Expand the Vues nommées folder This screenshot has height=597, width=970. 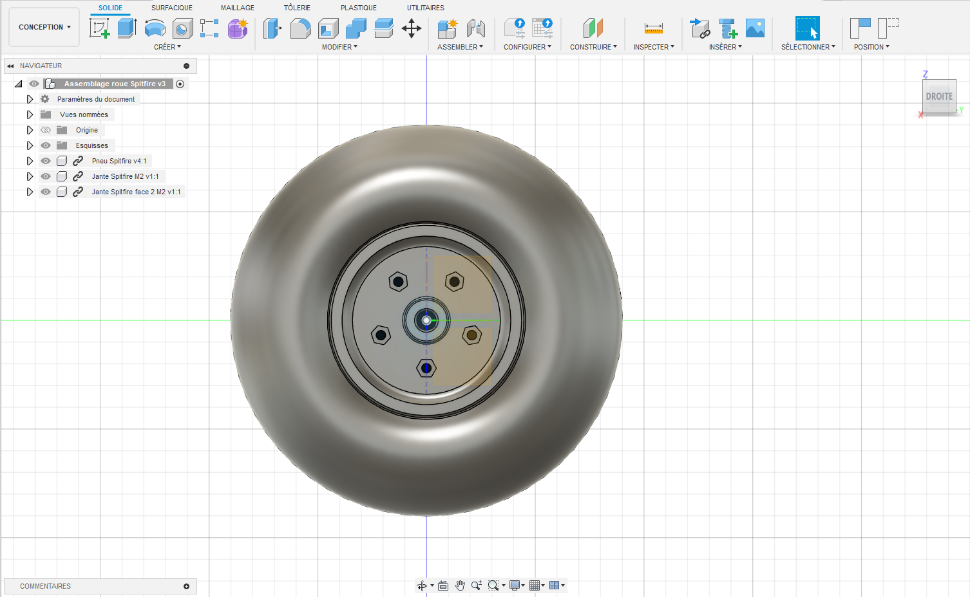click(30, 115)
